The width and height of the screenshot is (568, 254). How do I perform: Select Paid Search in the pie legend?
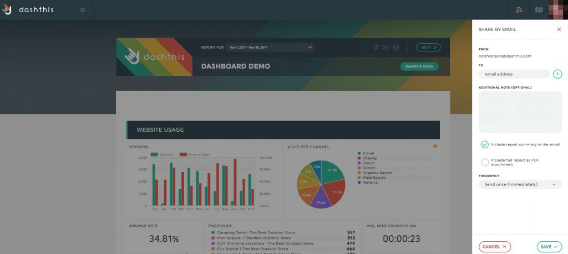click(x=371, y=178)
